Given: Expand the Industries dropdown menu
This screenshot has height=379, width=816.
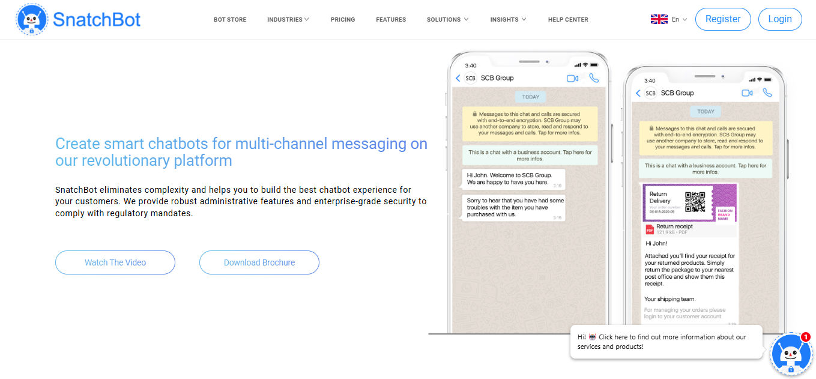Looking at the screenshot, I should 288,20.
